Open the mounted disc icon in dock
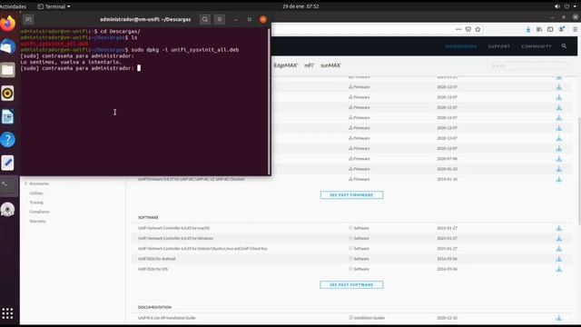581x327 pixels. point(8,210)
